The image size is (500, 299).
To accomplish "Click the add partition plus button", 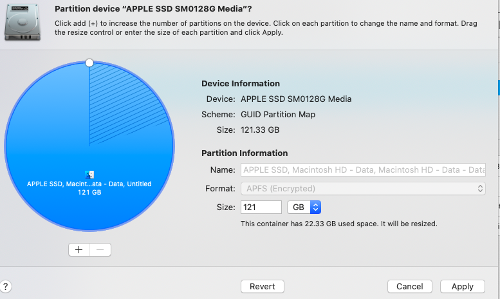I will 79,249.
